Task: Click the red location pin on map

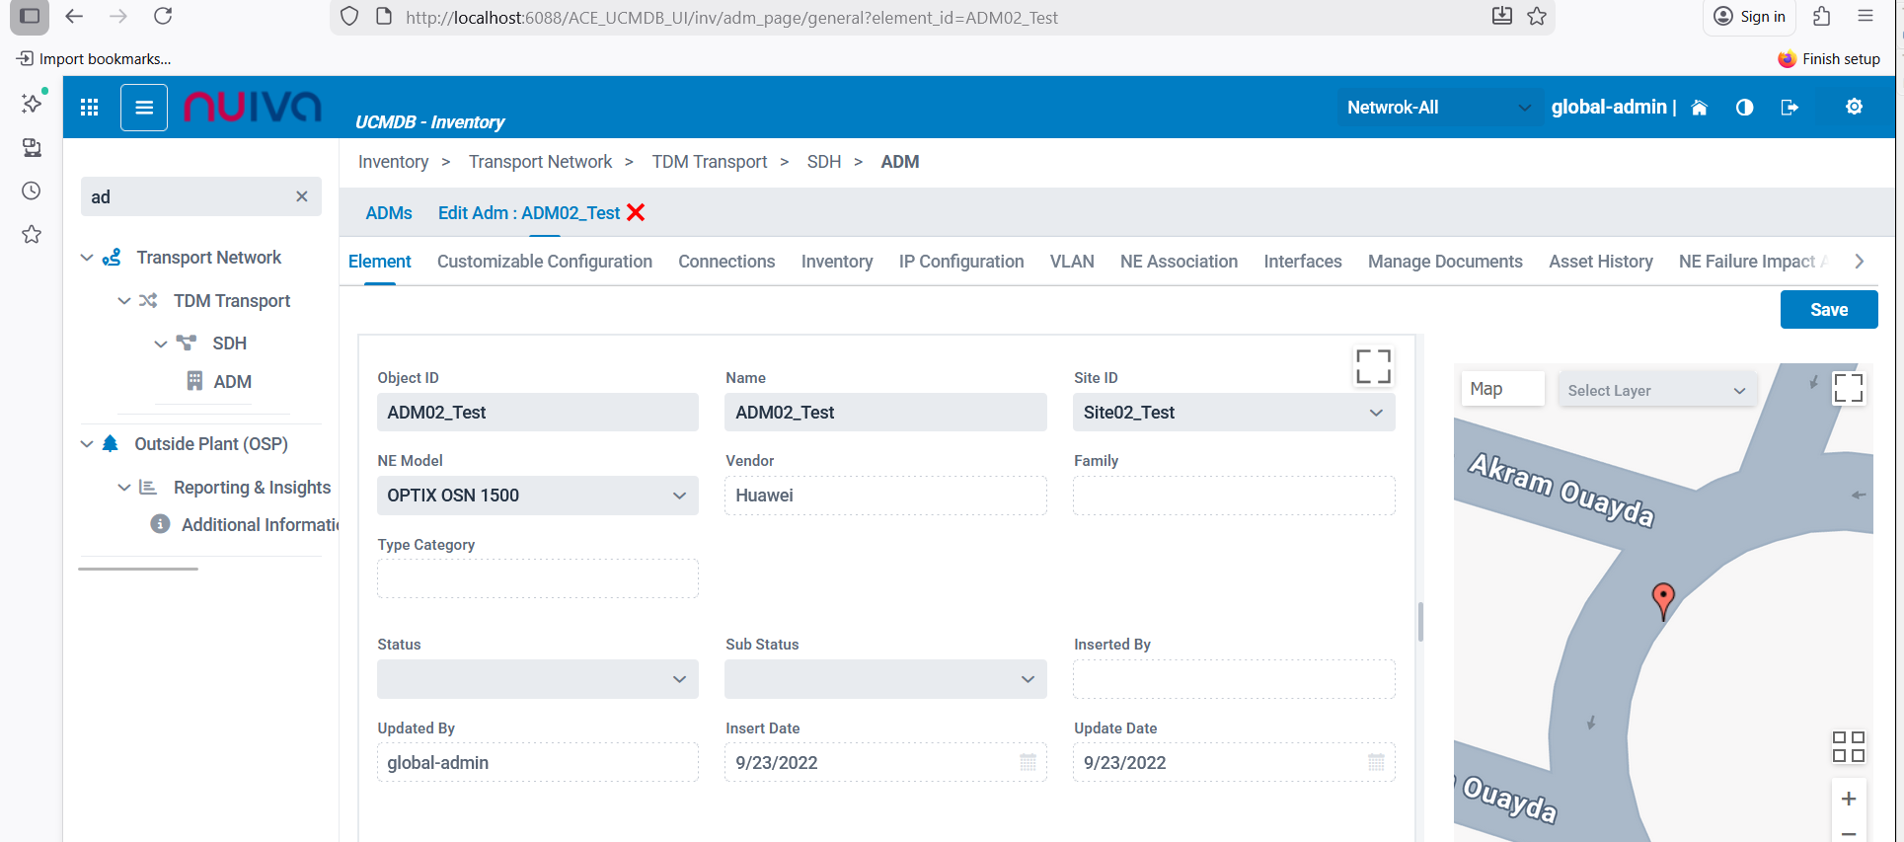Action: click(1663, 597)
